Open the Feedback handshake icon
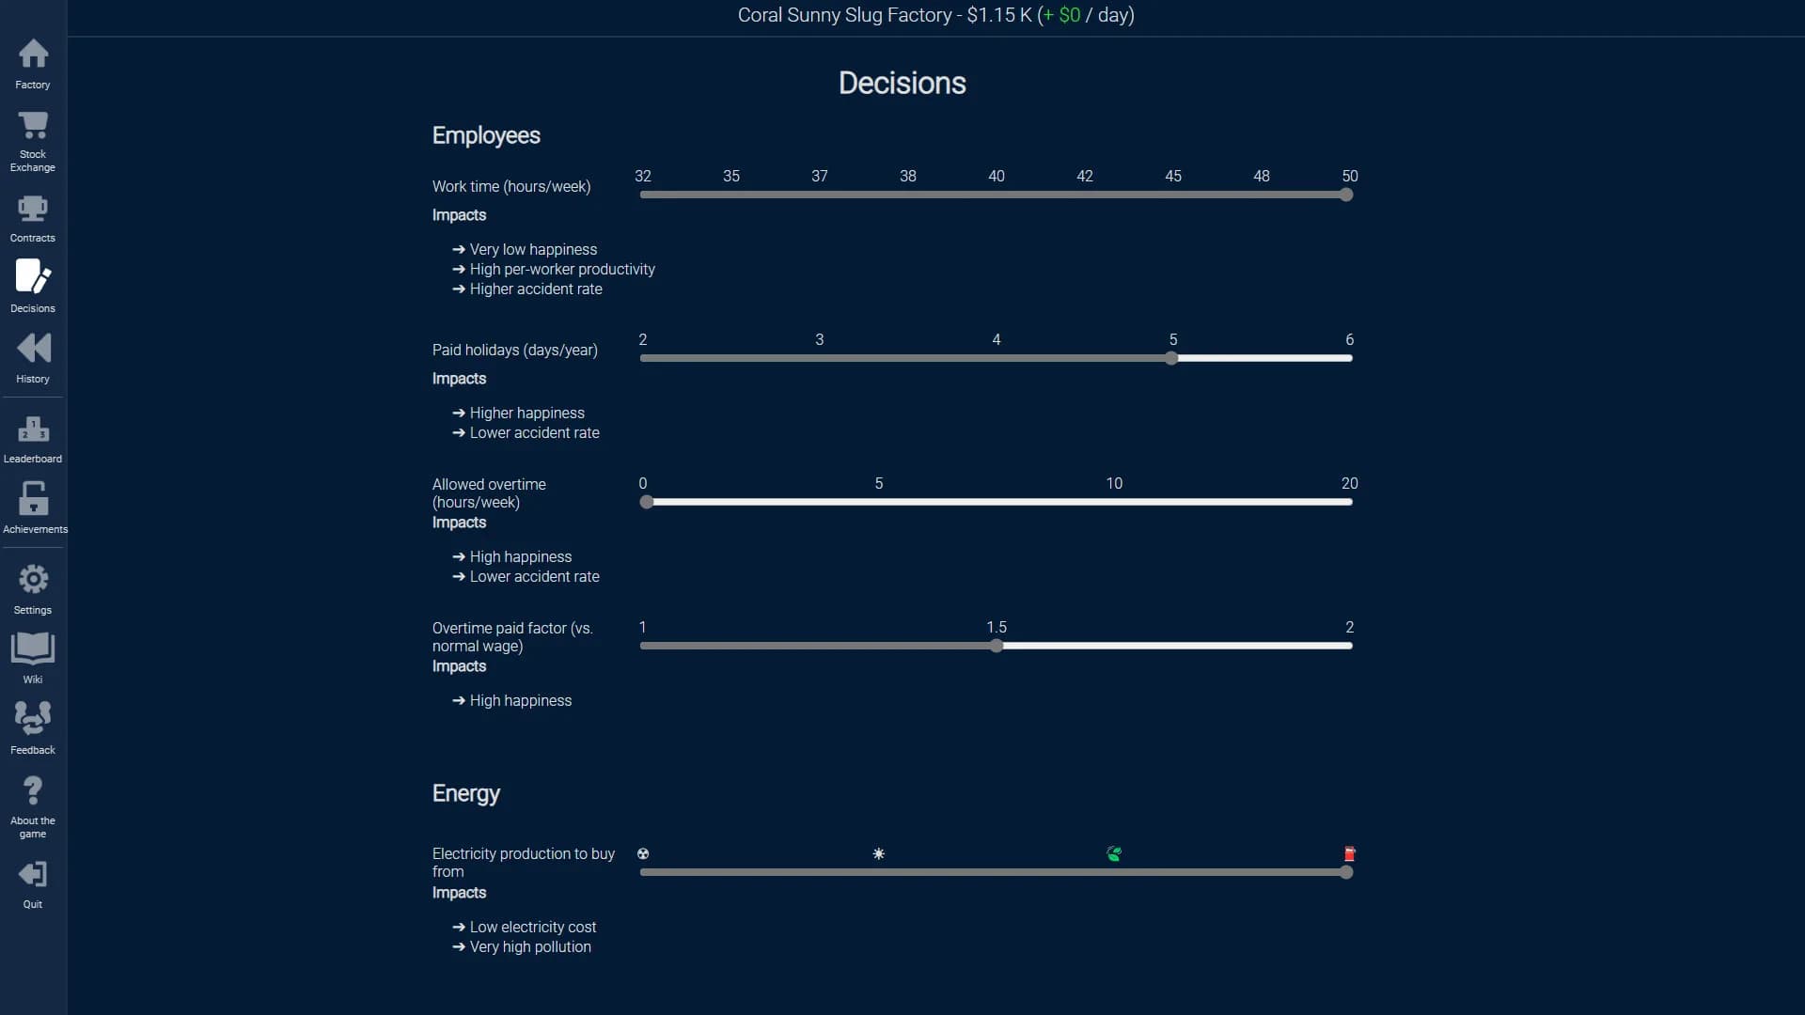Screen dimensions: 1805x1015 click(x=33, y=719)
